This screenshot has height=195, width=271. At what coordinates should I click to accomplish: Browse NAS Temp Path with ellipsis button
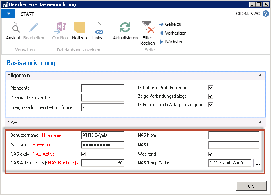[257, 163]
